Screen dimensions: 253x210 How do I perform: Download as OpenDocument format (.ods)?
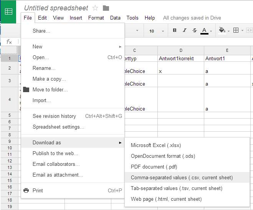point(187,156)
